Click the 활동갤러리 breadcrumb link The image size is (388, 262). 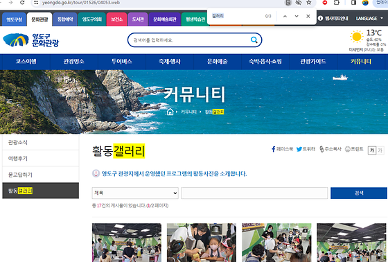(x=214, y=112)
